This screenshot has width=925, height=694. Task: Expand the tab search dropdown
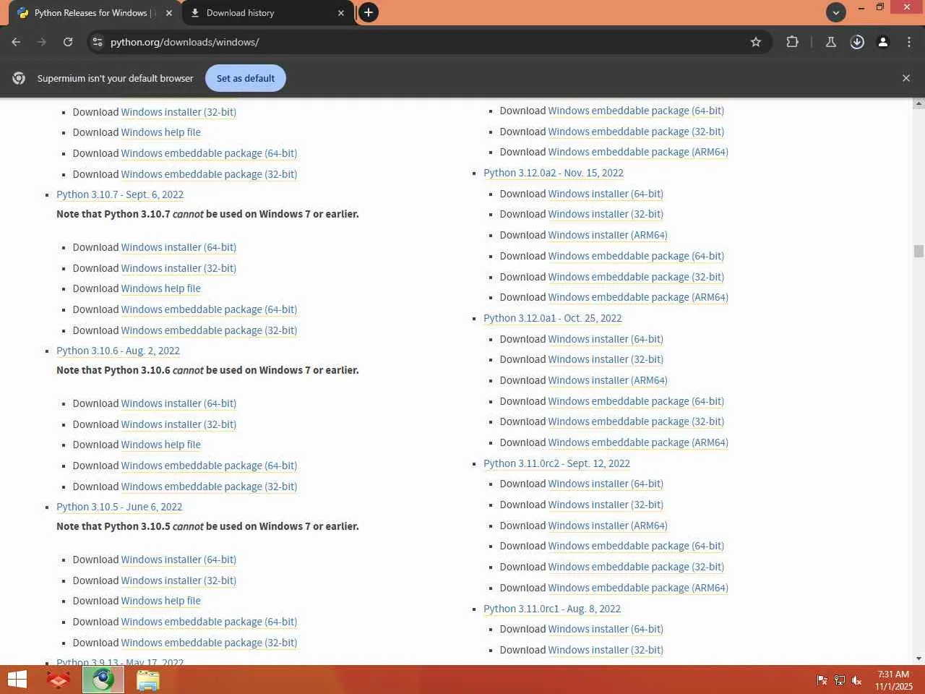coord(836,12)
